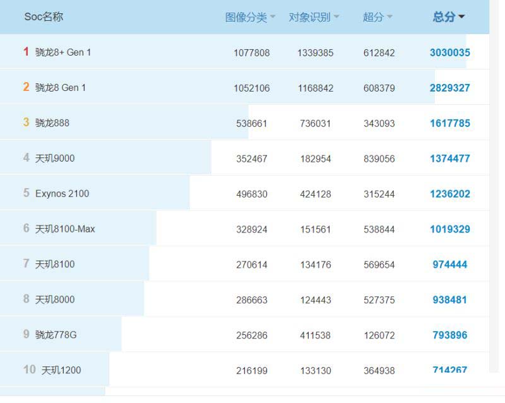The image size is (505, 403).
Task: Click value 133130 in 天玑1200 row
Action: coord(315,371)
